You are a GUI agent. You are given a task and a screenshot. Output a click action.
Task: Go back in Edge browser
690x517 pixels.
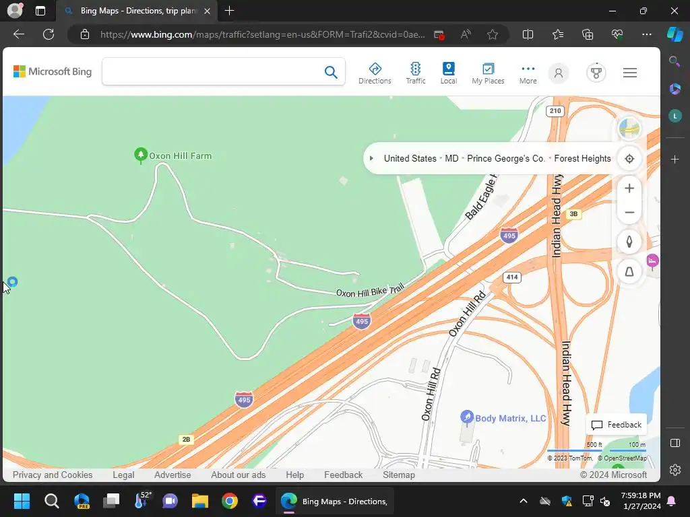(x=18, y=34)
